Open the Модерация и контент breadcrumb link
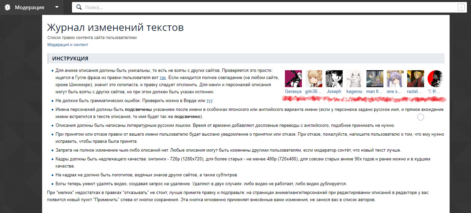Viewport: 471px width, 213px height. pyautogui.click(x=68, y=45)
